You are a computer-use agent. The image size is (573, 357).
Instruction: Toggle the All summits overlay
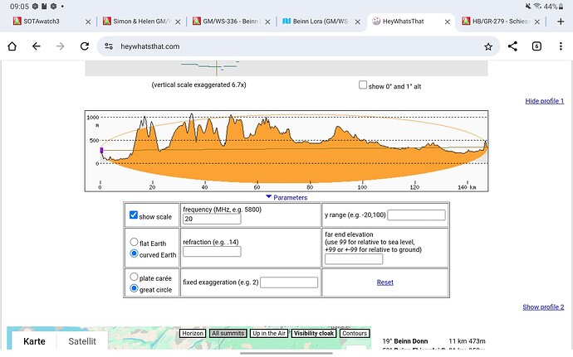tap(228, 333)
